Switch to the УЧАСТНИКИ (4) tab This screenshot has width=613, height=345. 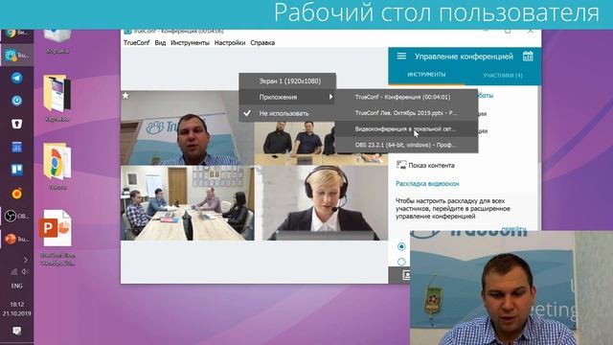(x=503, y=75)
